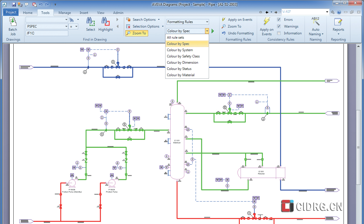364x224 pixels.
Task: Open the back history dropdown arrow
Action: click(272, 12)
